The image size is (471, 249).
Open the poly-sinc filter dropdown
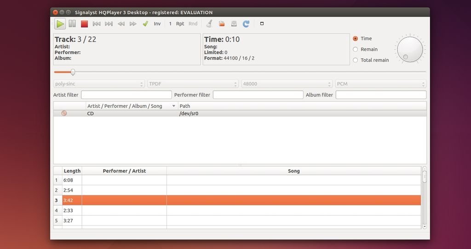point(99,84)
